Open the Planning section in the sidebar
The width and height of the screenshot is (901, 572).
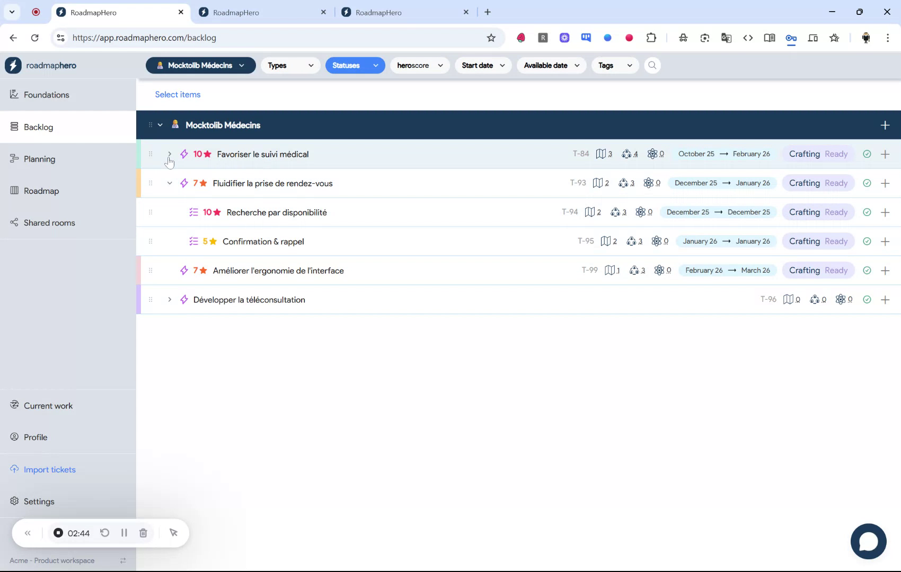pyautogui.click(x=39, y=158)
